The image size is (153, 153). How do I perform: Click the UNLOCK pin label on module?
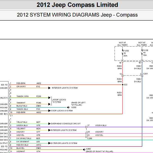pyautogui.click(x=4, y=98)
